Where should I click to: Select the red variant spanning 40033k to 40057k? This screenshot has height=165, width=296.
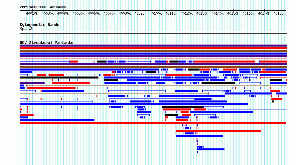[71, 83]
